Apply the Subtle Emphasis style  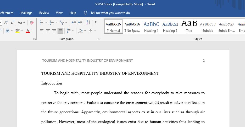pyautogui.click(x=227, y=26)
